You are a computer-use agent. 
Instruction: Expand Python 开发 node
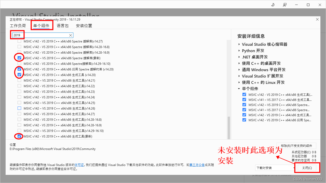(239, 51)
